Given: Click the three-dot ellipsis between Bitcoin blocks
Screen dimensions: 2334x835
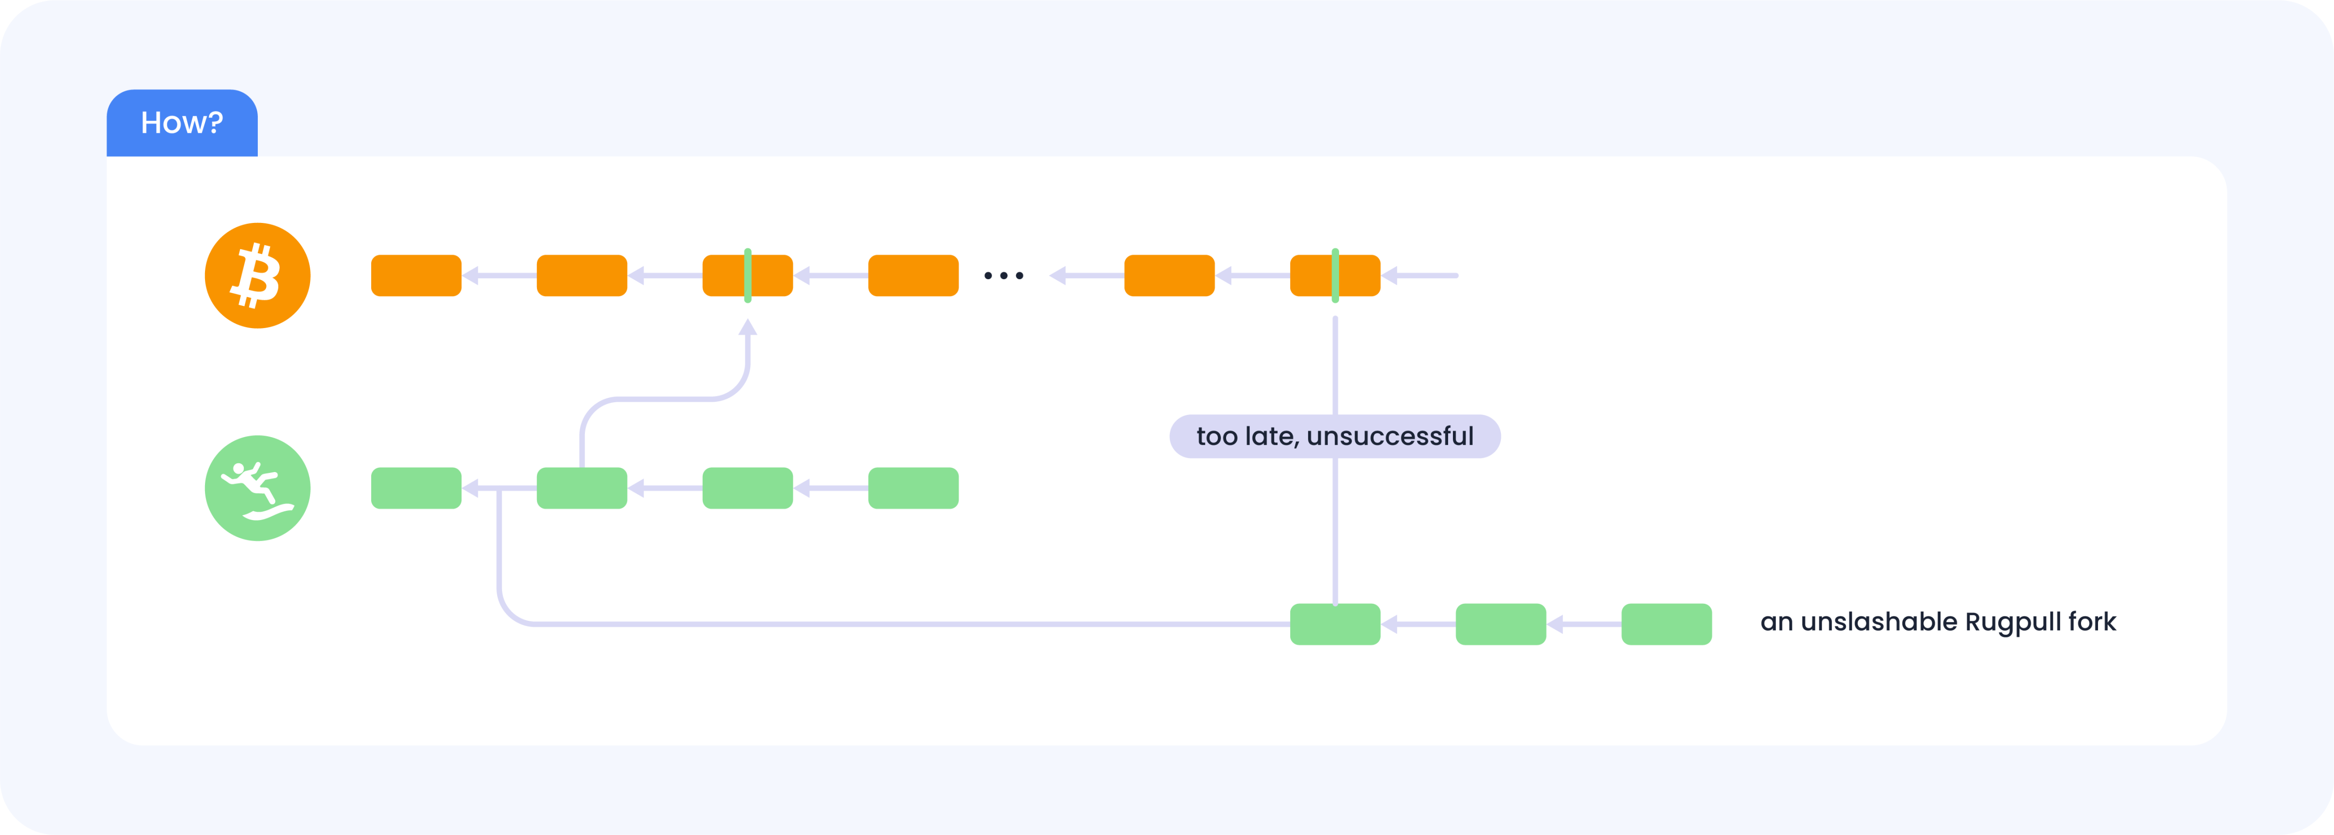Looking at the screenshot, I should (x=1004, y=275).
